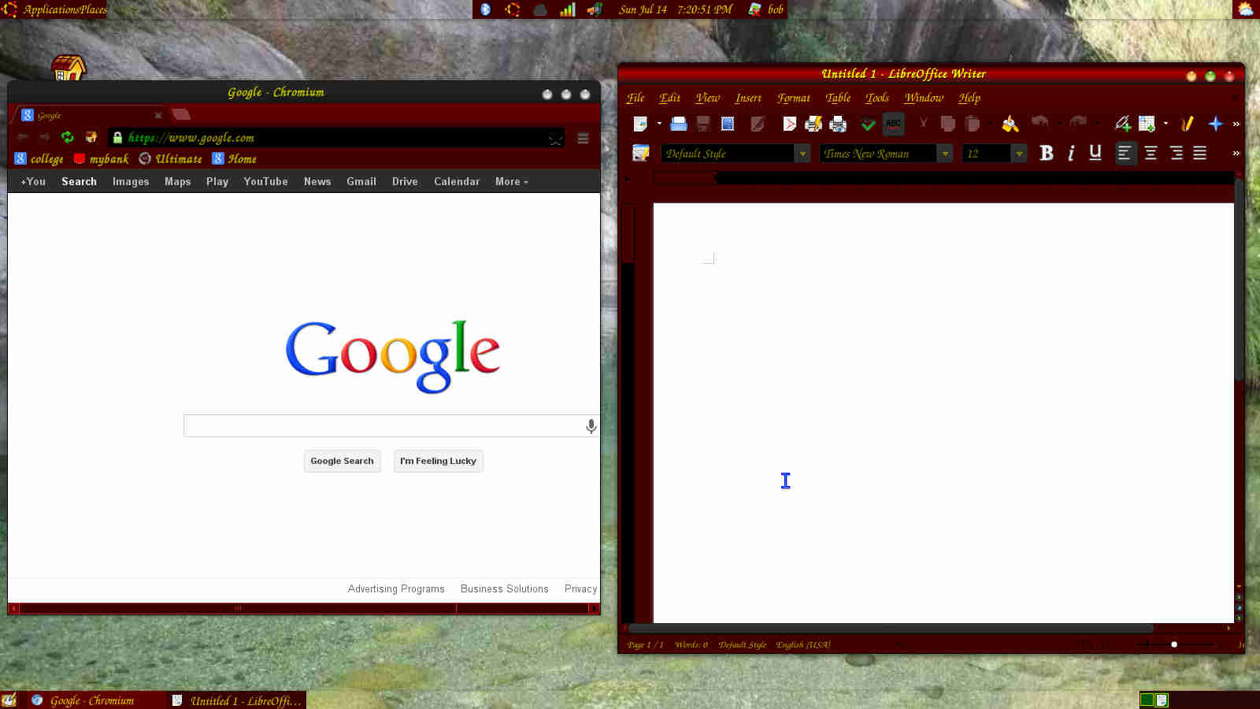Expand the More dropdown in Google bar

512,181
